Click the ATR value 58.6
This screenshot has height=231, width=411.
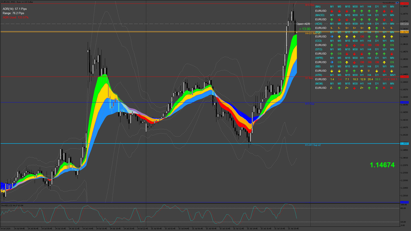(377, 79)
